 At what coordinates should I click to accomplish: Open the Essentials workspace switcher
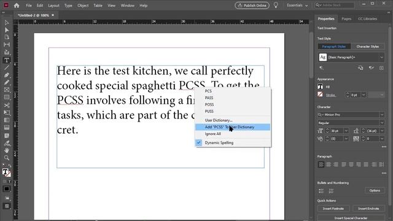point(297,6)
